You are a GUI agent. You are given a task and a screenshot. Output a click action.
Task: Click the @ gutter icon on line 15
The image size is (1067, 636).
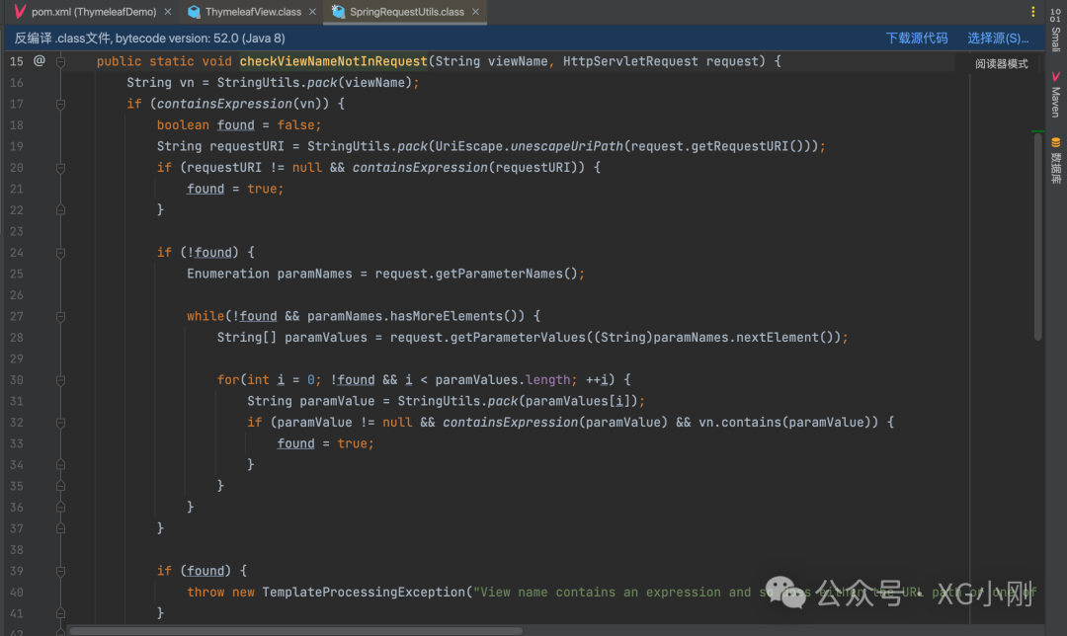coord(40,60)
